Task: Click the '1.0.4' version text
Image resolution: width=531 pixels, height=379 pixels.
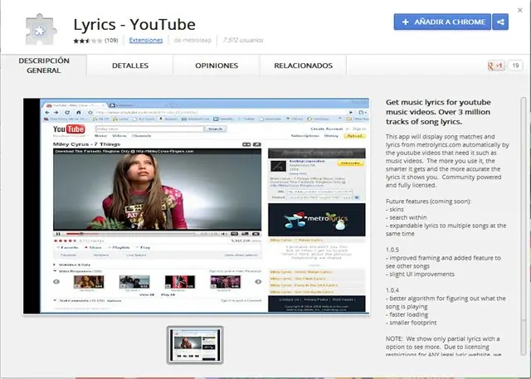Action: 392,290
